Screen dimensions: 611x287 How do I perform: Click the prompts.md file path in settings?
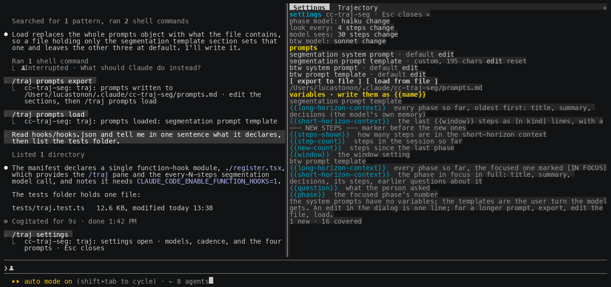click(x=386, y=88)
